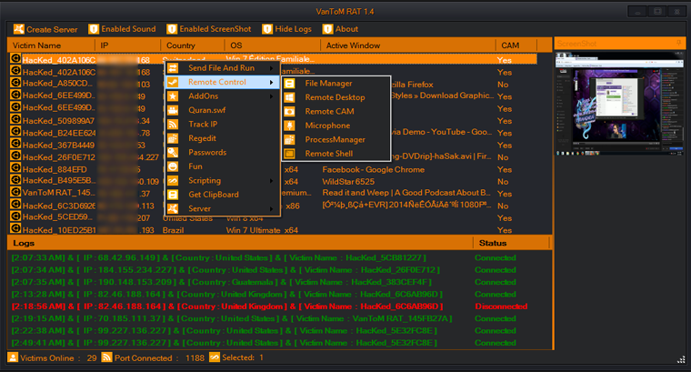Screen dimensions: 691x372
Task: Select victim row HacKed_B495E5B
Action: 274,181
